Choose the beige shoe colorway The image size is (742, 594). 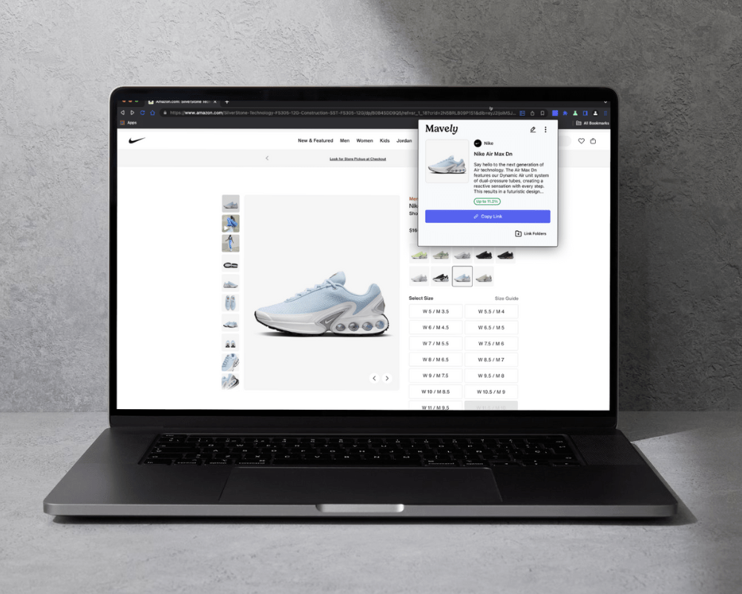pos(484,277)
